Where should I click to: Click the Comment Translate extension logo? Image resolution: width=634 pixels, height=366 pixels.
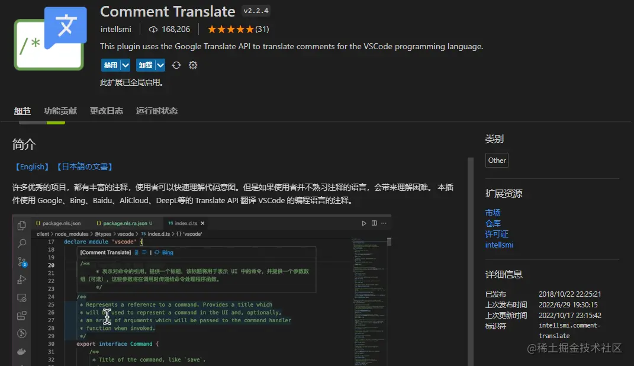(50, 38)
